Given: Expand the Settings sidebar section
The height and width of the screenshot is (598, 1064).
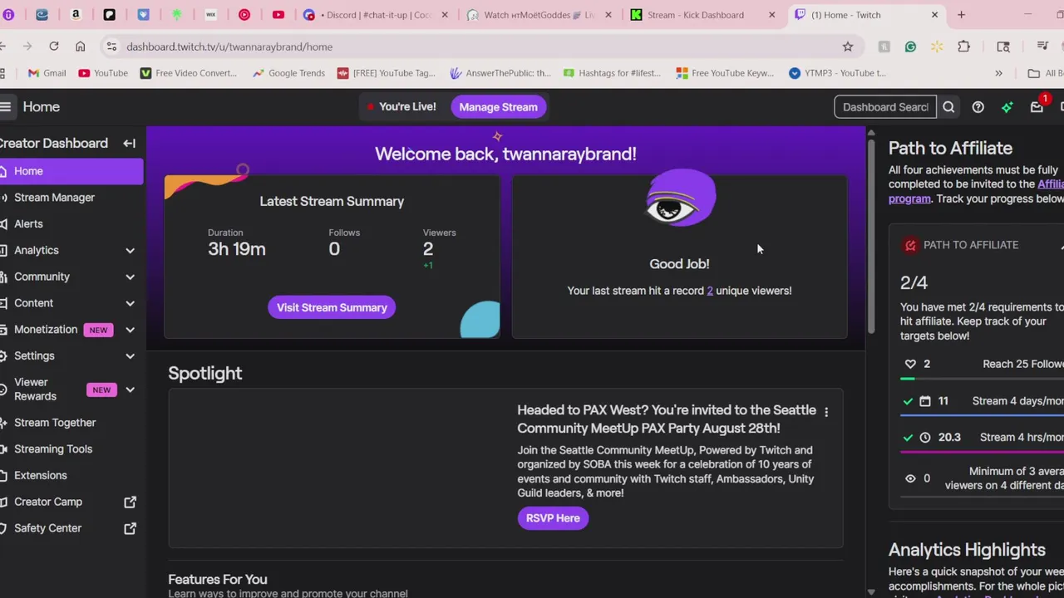Looking at the screenshot, I should tap(130, 356).
